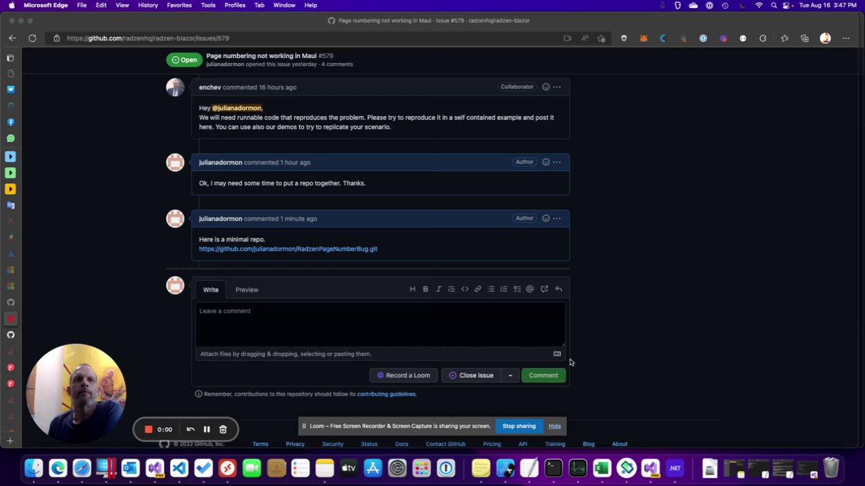Open options menu on enchev's comment
Viewport: 865px width, 486px height.
[557, 87]
